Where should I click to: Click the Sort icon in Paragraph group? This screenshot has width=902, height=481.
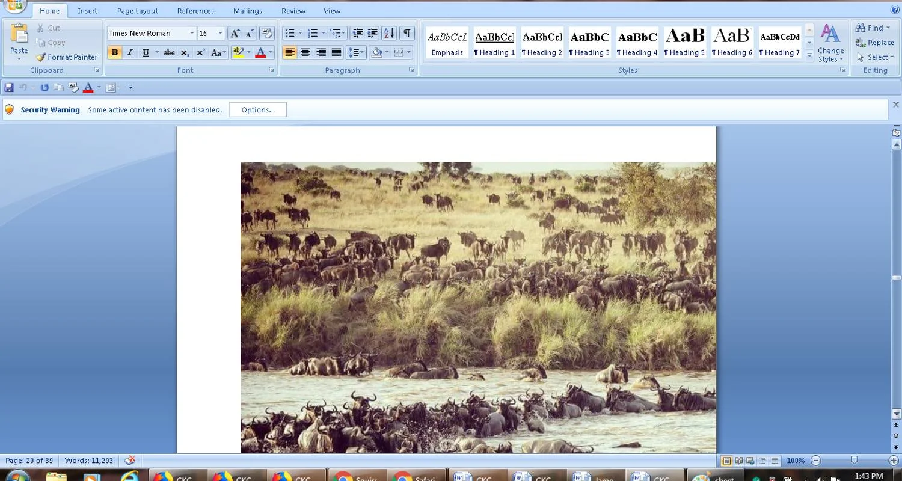389,34
